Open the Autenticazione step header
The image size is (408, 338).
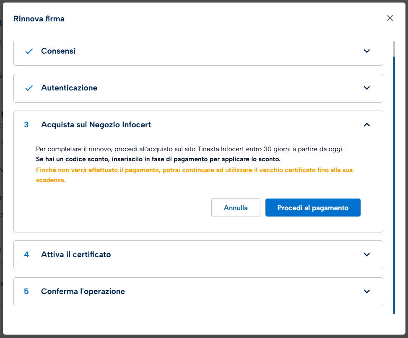(69, 88)
